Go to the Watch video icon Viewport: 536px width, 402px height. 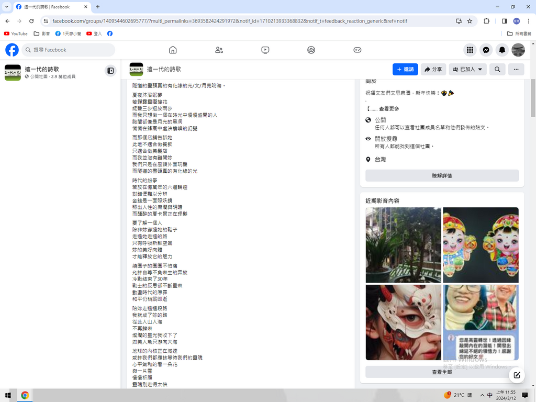click(x=265, y=50)
